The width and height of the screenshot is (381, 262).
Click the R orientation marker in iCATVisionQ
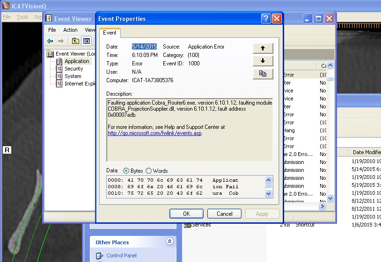click(7, 150)
